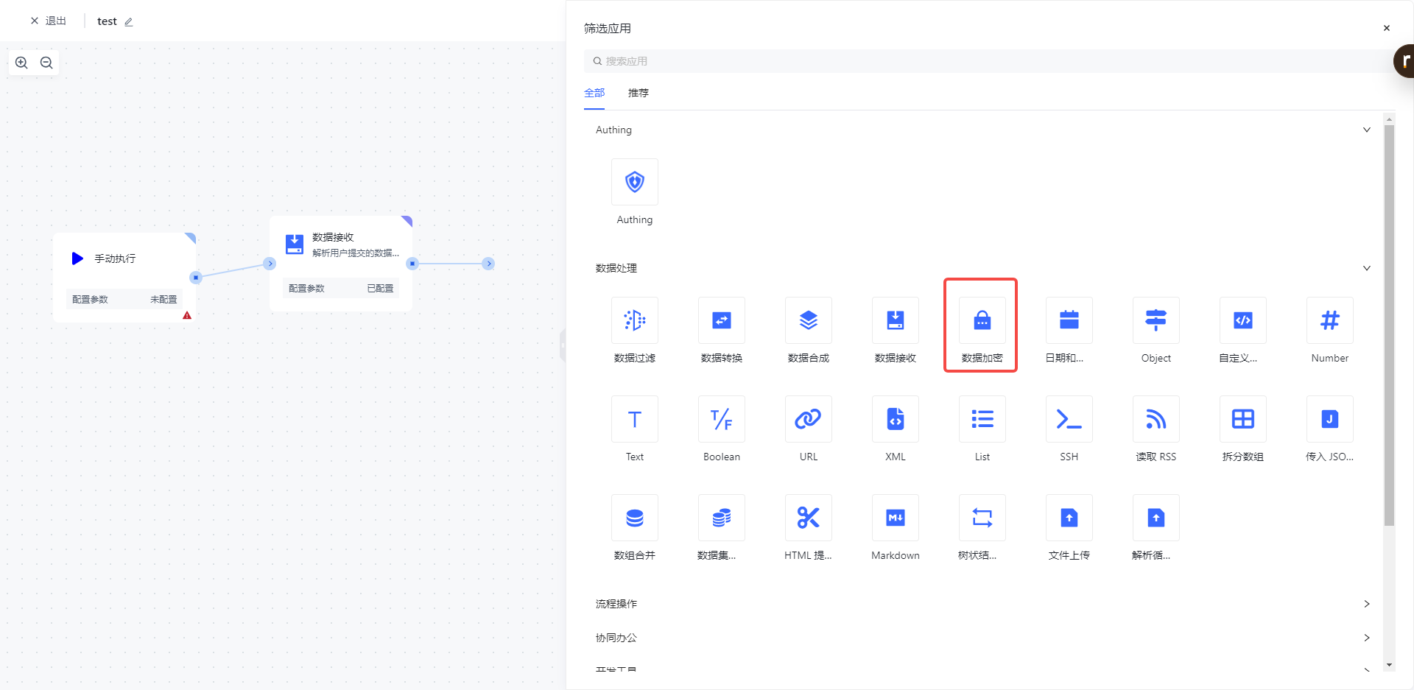Viewport: 1414px width, 690px height.
Task: Select the 数据加密 lock icon
Action: point(982,321)
